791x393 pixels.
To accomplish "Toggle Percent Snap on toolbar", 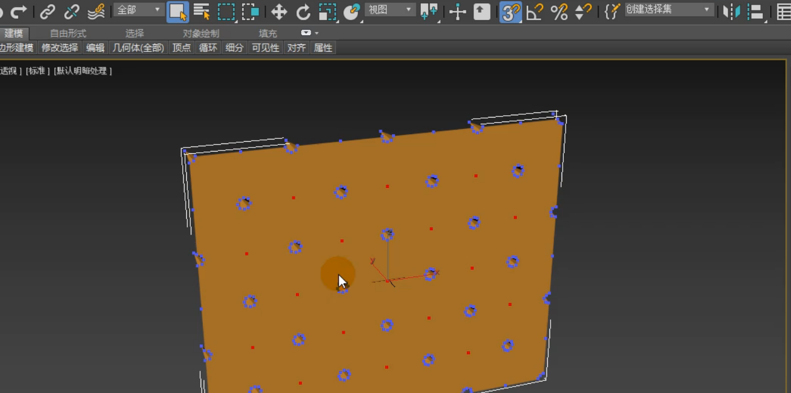I will coord(559,12).
